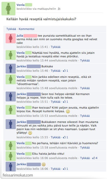Click Julia's name on the first comment
107x179 pixels.
tap(20, 36)
